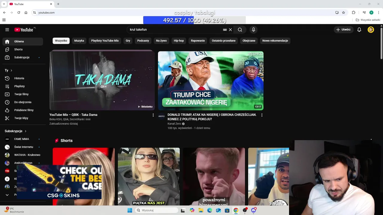
Task: Click the browser back arrow
Action: pyautogui.click(x=4, y=13)
